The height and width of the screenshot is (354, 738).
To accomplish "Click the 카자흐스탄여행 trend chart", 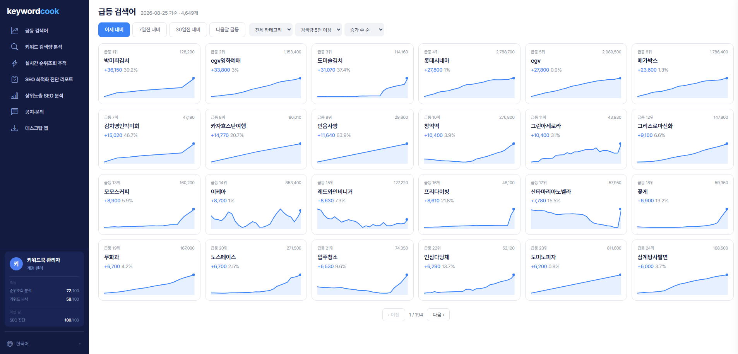I will (x=256, y=153).
